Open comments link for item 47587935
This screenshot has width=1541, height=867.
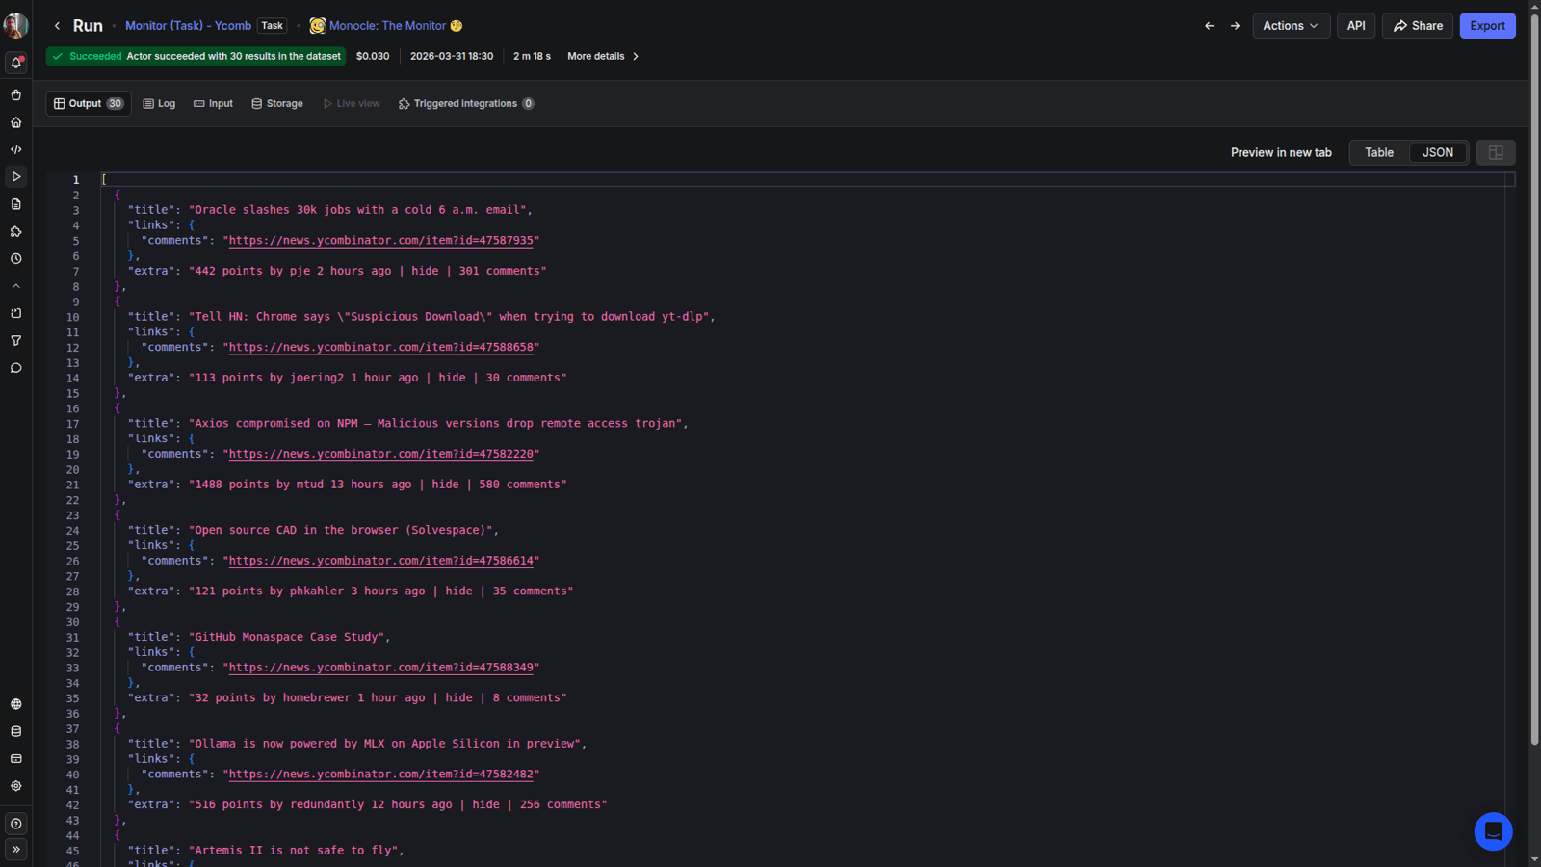click(x=381, y=241)
